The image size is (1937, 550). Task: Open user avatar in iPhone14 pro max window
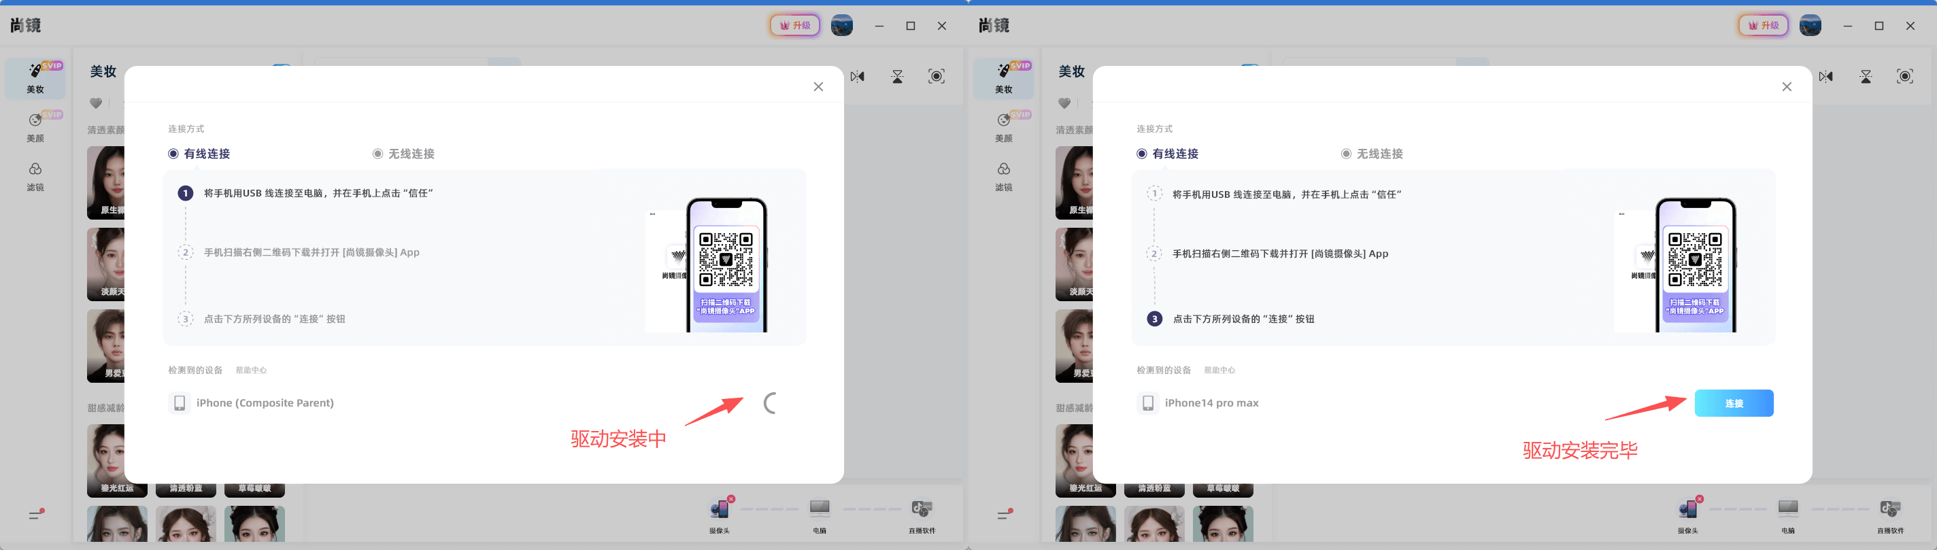click(x=1810, y=26)
